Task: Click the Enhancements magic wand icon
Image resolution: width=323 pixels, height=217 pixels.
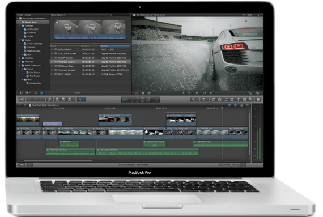Action: pyautogui.click(x=194, y=100)
